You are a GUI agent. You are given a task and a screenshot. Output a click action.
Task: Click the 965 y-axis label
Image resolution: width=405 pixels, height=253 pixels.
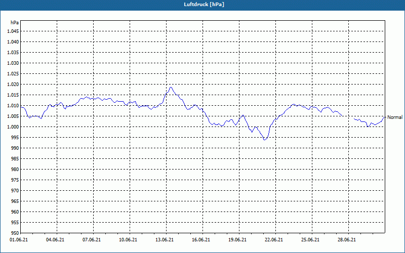(x=15, y=201)
